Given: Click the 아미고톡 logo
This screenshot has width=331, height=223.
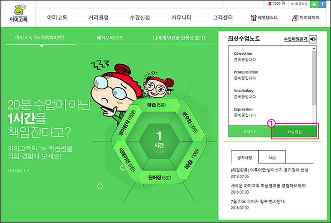Looking at the screenshot, I should [x=18, y=13].
